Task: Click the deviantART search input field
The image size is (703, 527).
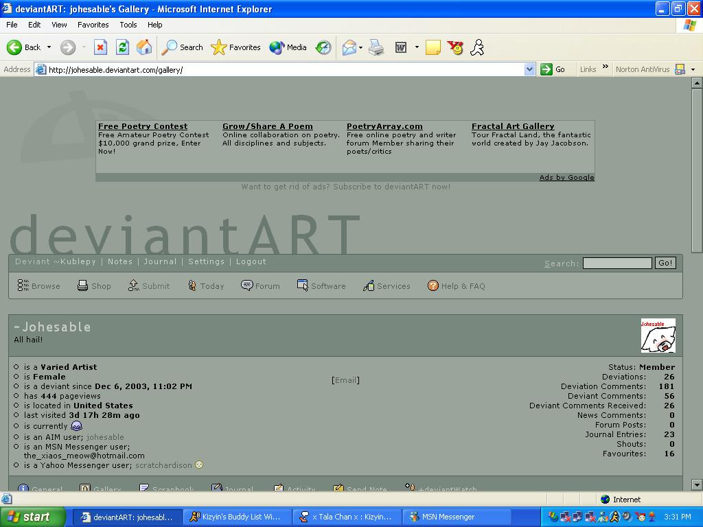Action: pyautogui.click(x=617, y=263)
